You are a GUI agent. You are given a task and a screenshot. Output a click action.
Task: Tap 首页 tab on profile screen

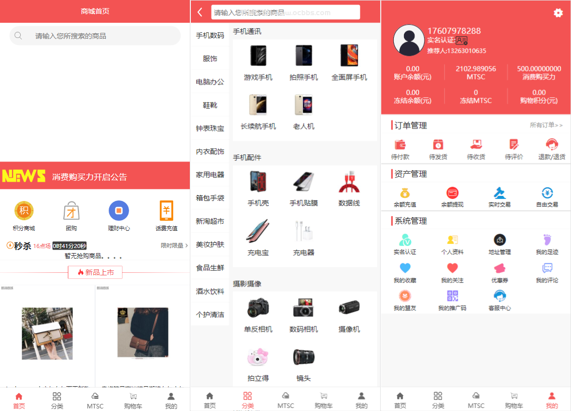400,400
